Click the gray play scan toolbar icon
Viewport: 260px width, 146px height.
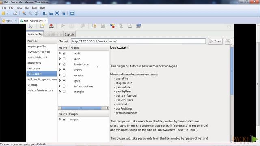point(62,26)
